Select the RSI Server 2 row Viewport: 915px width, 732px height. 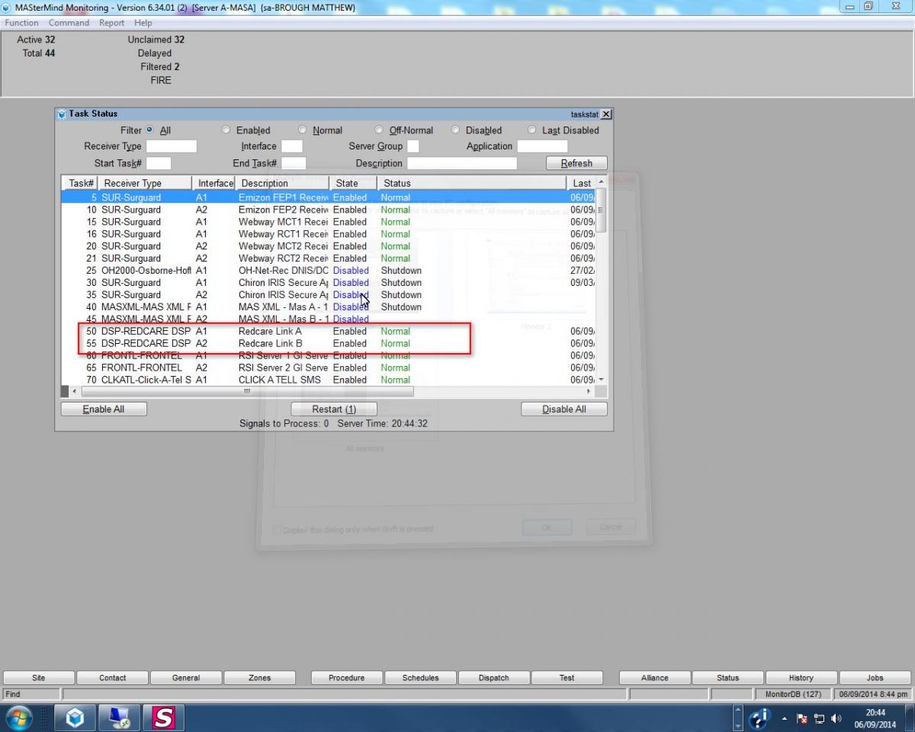tap(329, 368)
